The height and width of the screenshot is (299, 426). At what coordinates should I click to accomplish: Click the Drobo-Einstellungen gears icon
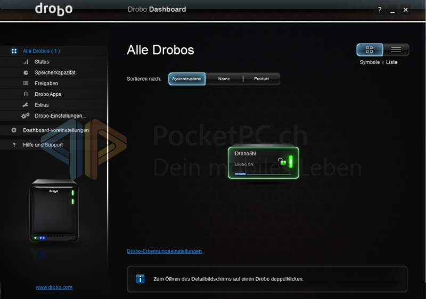(x=25, y=116)
